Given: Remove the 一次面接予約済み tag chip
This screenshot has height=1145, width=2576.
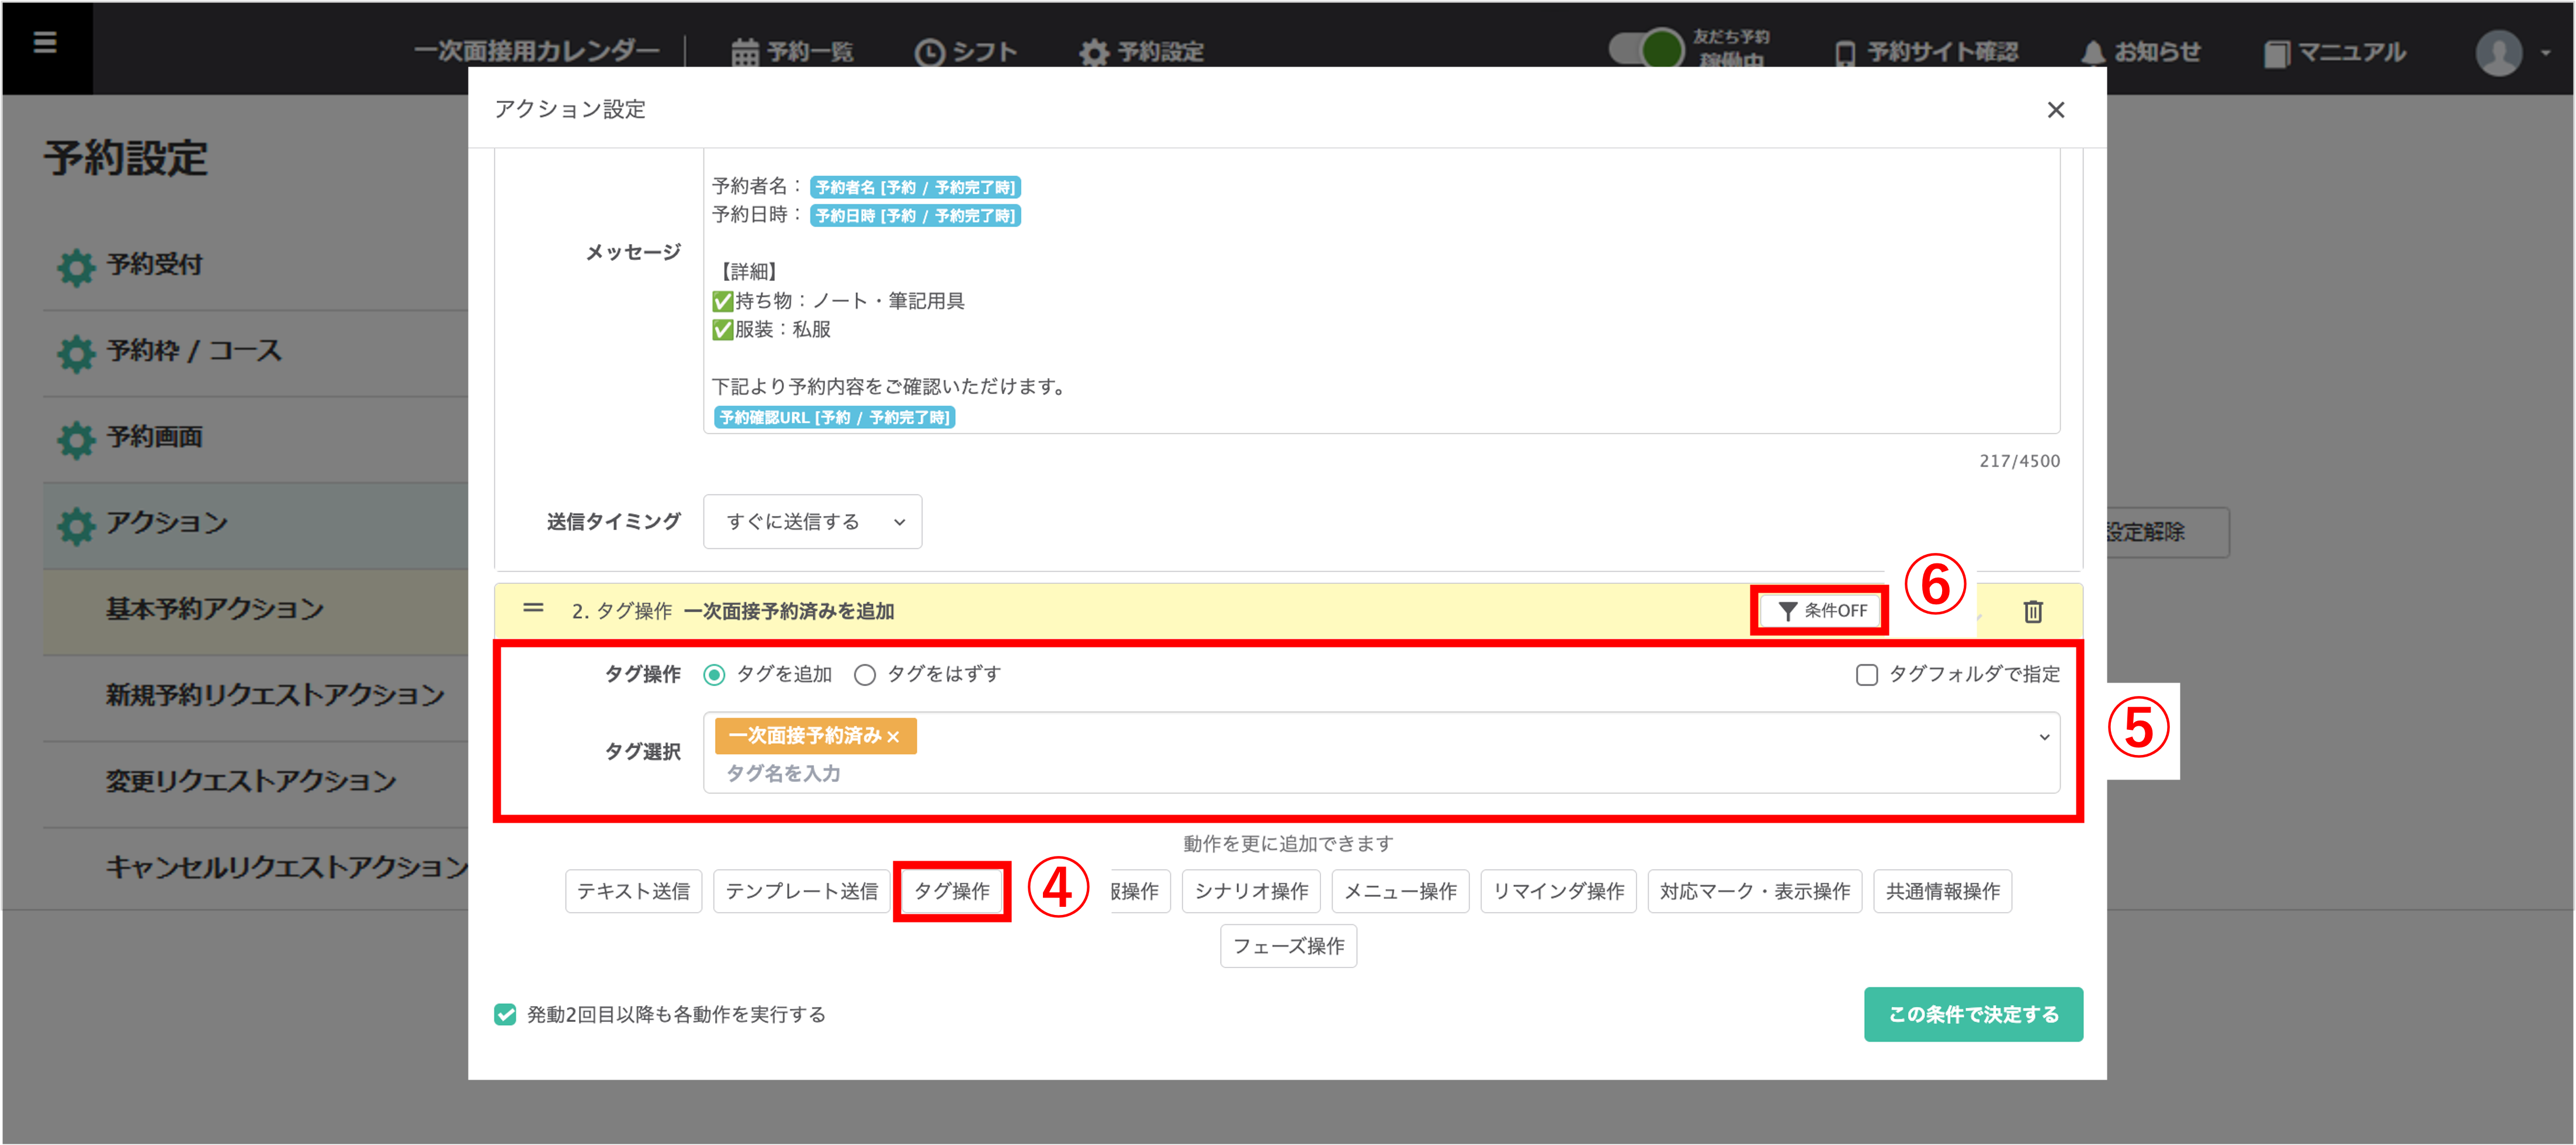Looking at the screenshot, I should [x=893, y=737].
